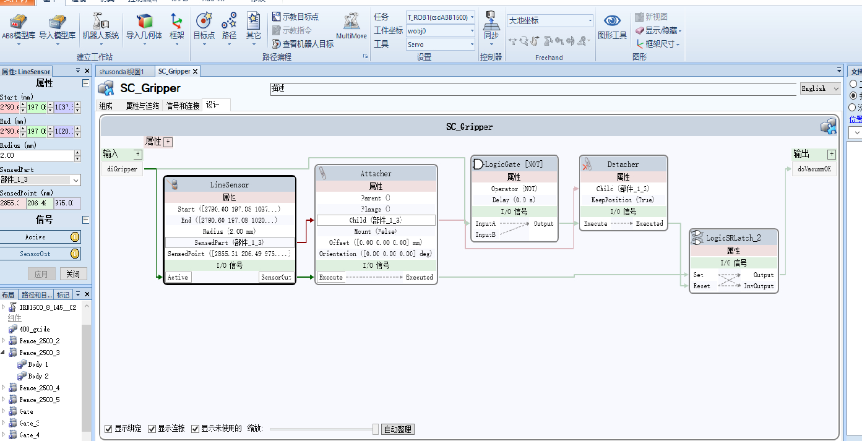The height and width of the screenshot is (441, 862).
Task: Select the LogicSRLatch_2 block header
Action: tap(734, 238)
